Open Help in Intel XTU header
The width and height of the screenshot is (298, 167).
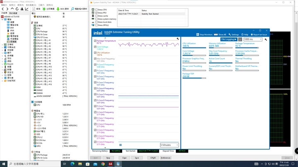pos(245,35)
